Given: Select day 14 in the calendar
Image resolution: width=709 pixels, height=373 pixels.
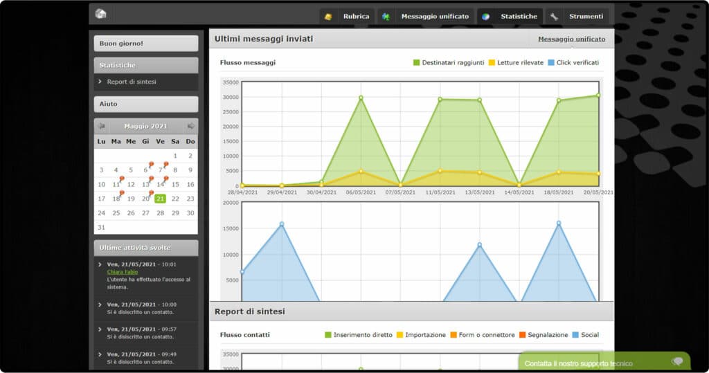Looking at the screenshot, I should (161, 184).
